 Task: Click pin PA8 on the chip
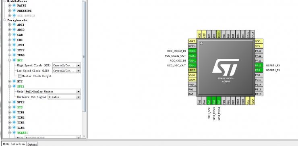259,75
